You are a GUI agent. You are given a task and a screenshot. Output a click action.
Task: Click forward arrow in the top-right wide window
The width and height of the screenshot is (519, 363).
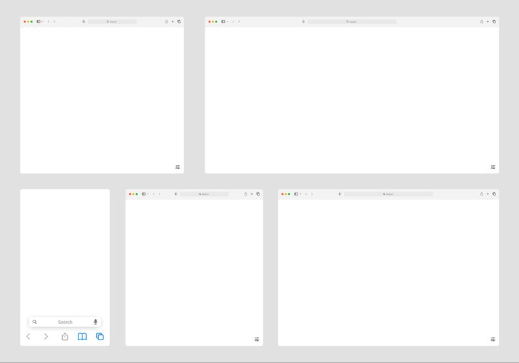239,22
